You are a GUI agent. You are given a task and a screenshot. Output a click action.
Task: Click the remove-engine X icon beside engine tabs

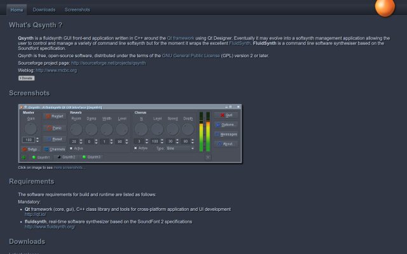[208, 157]
